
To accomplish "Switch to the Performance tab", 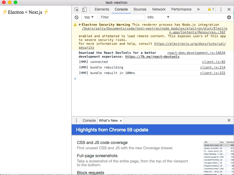I will [181, 9].
